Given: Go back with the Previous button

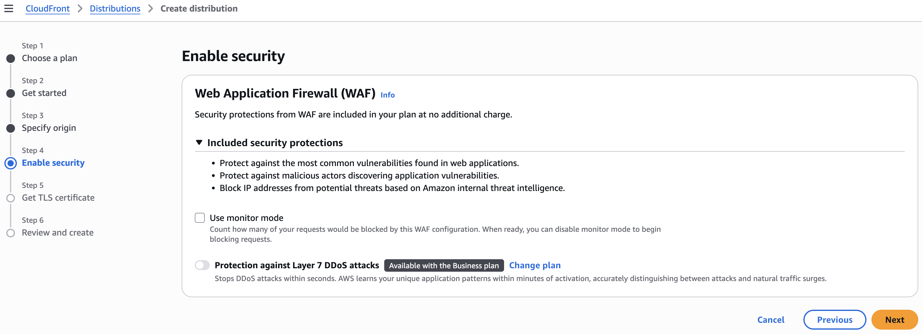Looking at the screenshot, I should [x=834, y=320].
